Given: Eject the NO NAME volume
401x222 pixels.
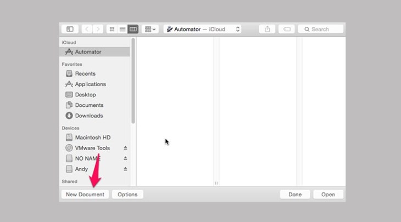Looking at the screenshot, I should 125,158.
